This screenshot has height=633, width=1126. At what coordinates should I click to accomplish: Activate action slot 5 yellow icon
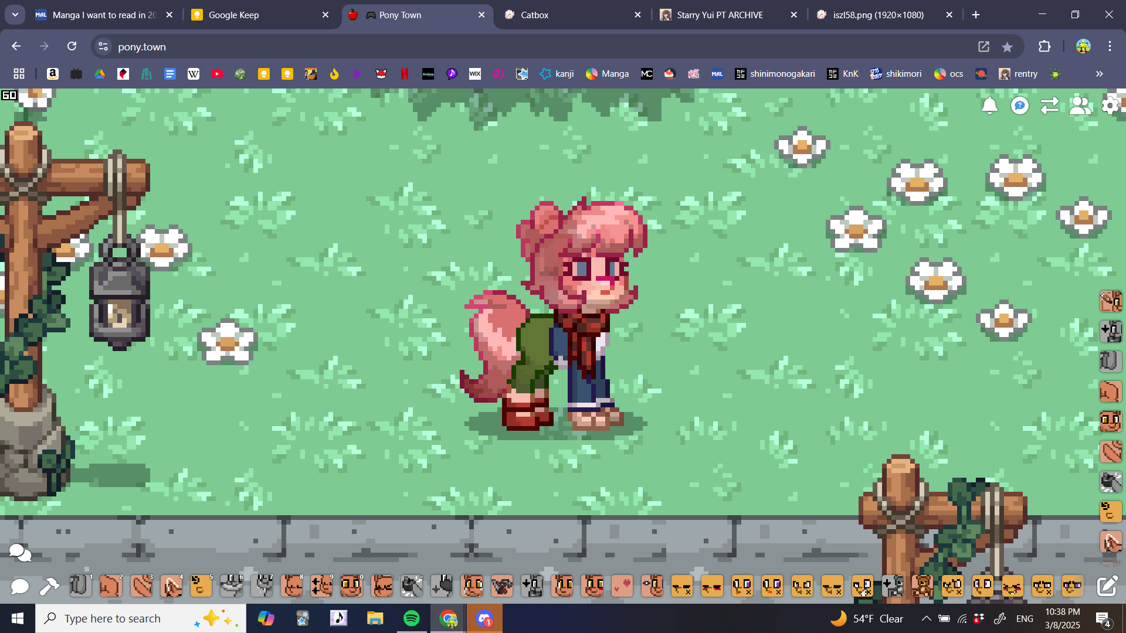click(x=201, y=586)
